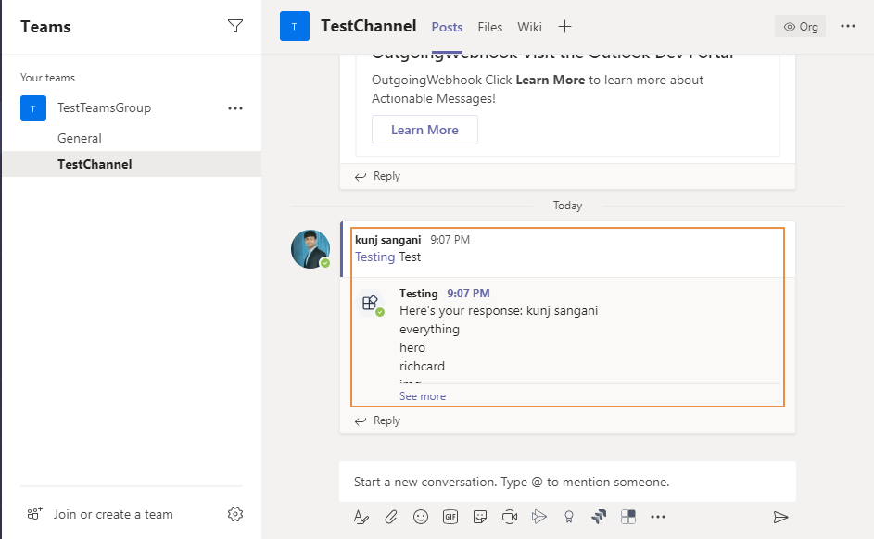Open the Format text editor icon
The width and height of the screenshot is (874, 539).
click(x=361, y=517)
